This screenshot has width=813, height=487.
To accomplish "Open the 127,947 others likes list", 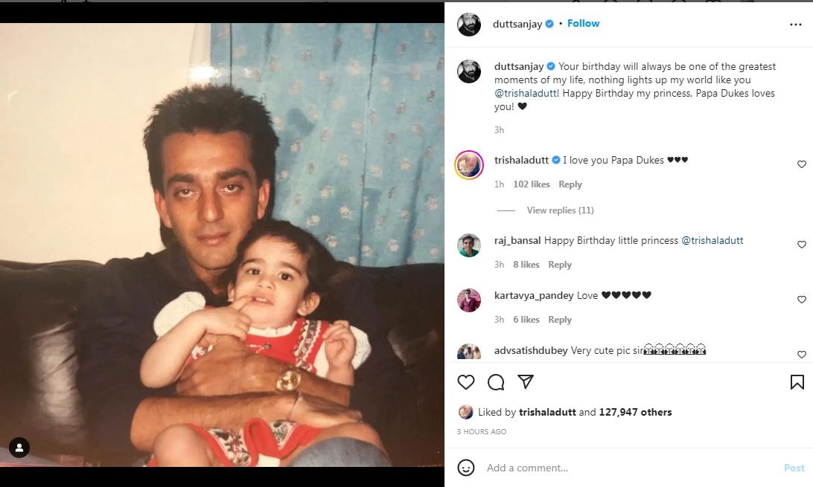I will (635, 412).
